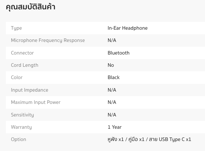The height and width of the screenshot is (151, 205).
Task: Click the คุณสมบัติสินค้า heading
Action: [30, 7]
